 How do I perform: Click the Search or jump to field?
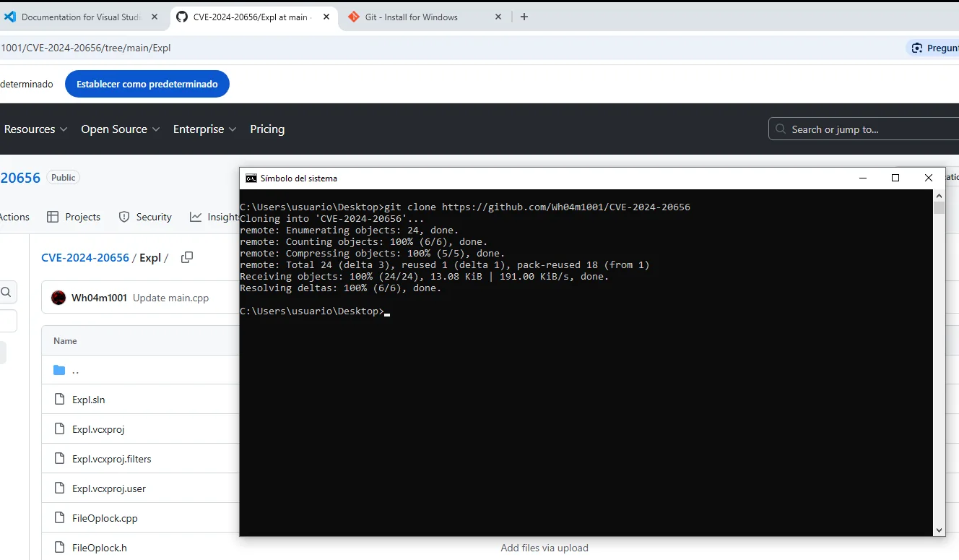pyautogui.click(x=864, y=129)
